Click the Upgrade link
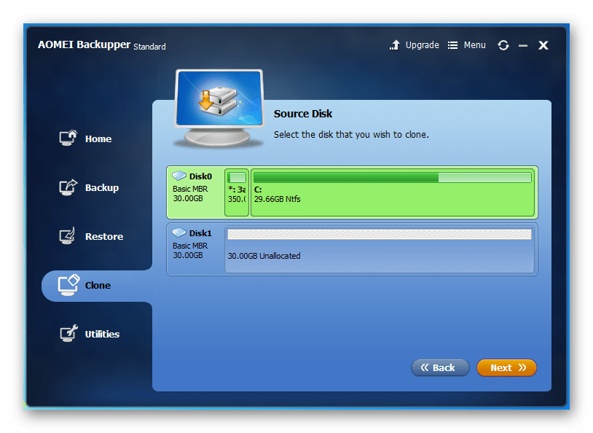 click(422, 45)
